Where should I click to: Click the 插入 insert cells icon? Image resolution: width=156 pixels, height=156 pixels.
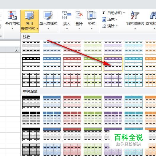(67, 15)
